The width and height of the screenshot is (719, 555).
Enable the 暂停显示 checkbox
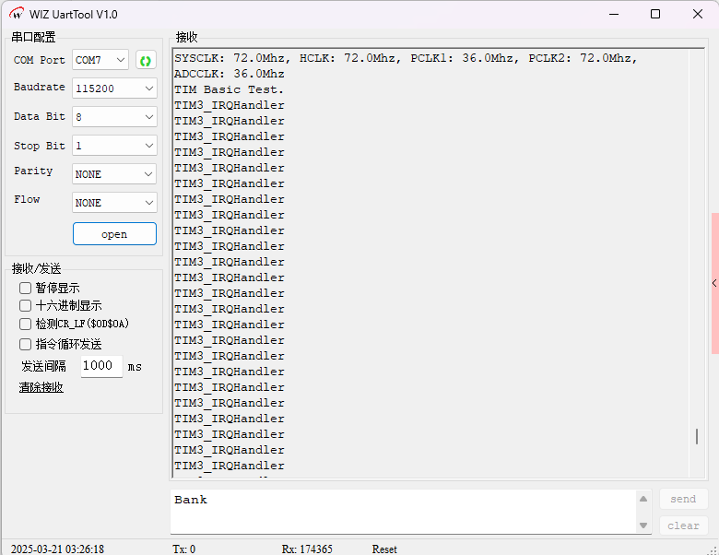tap(26, 288)
